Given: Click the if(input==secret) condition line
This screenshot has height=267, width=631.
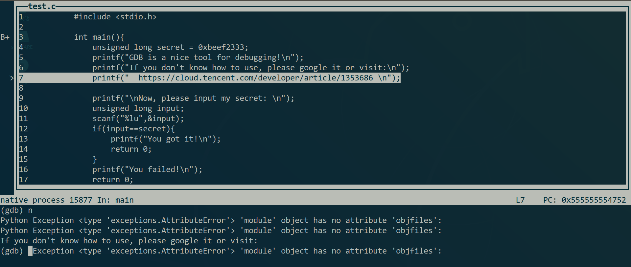Looking at the screenshot, I should click(133, 129).
